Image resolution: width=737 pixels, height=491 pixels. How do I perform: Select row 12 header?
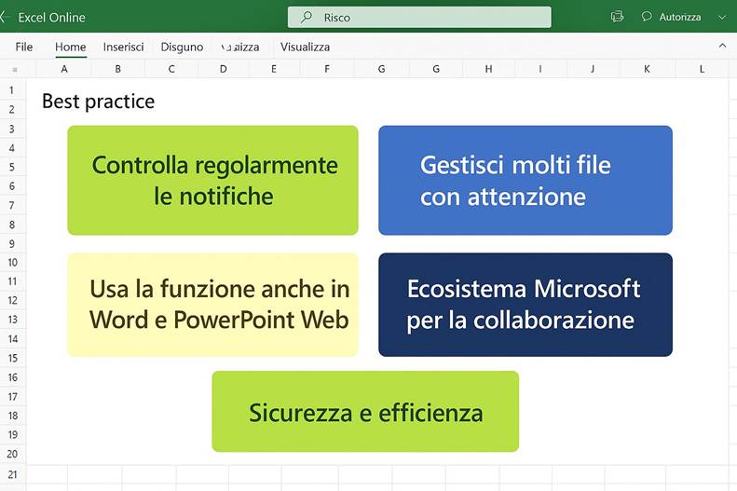pos(13,301)
